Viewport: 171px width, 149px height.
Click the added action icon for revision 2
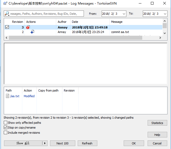(x=32, y=32)
